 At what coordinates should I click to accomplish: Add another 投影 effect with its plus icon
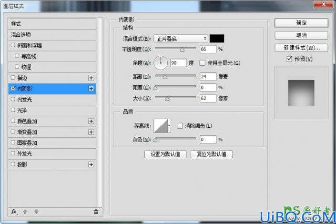click(x=91, y=164)
